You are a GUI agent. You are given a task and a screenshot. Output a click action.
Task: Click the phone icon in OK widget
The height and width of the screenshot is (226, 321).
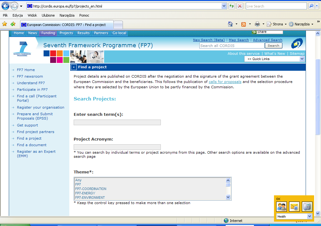(307, 207)
